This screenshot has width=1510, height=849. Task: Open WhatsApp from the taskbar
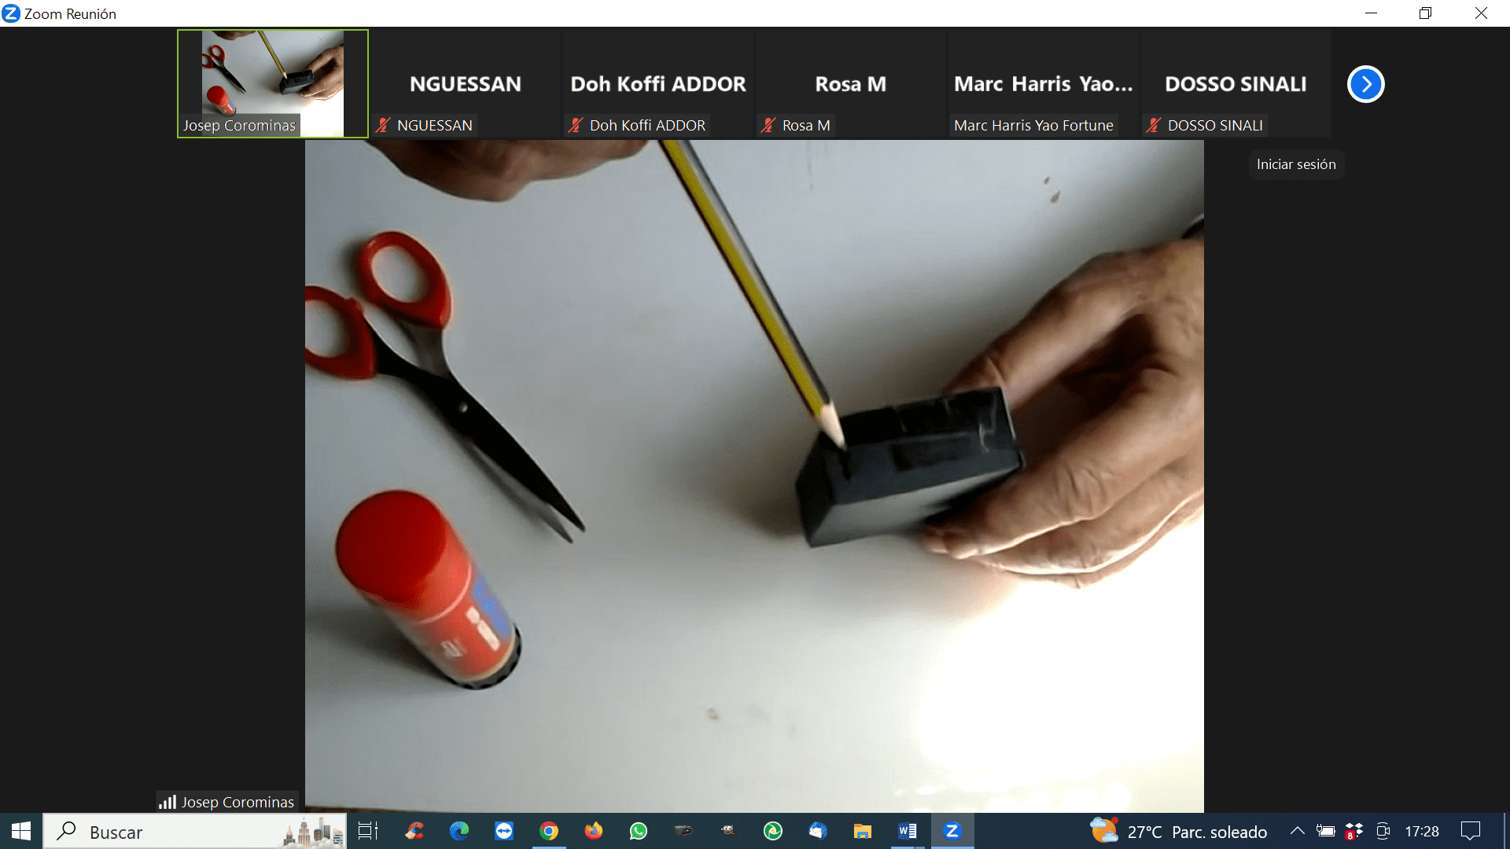pyautogui.click(x=639, y=831)
